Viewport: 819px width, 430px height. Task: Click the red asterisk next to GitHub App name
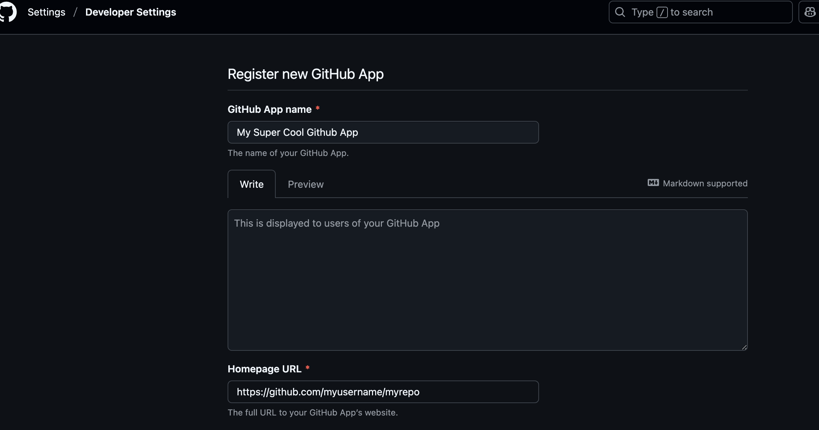pos(317,109)
